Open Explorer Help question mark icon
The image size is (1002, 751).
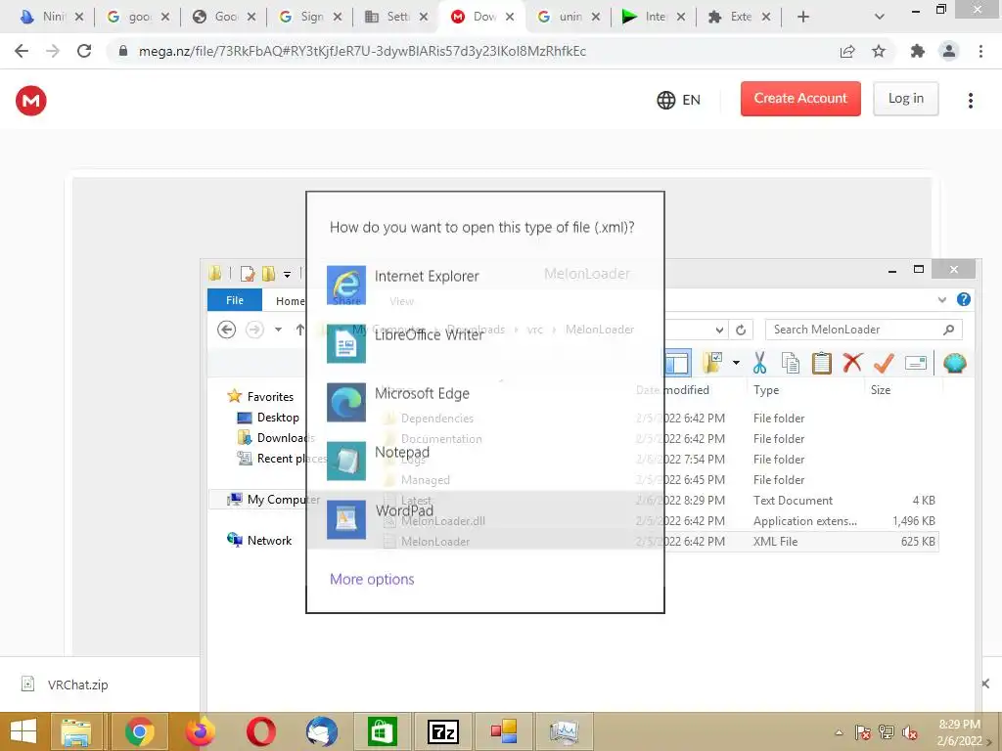[964, 299]
